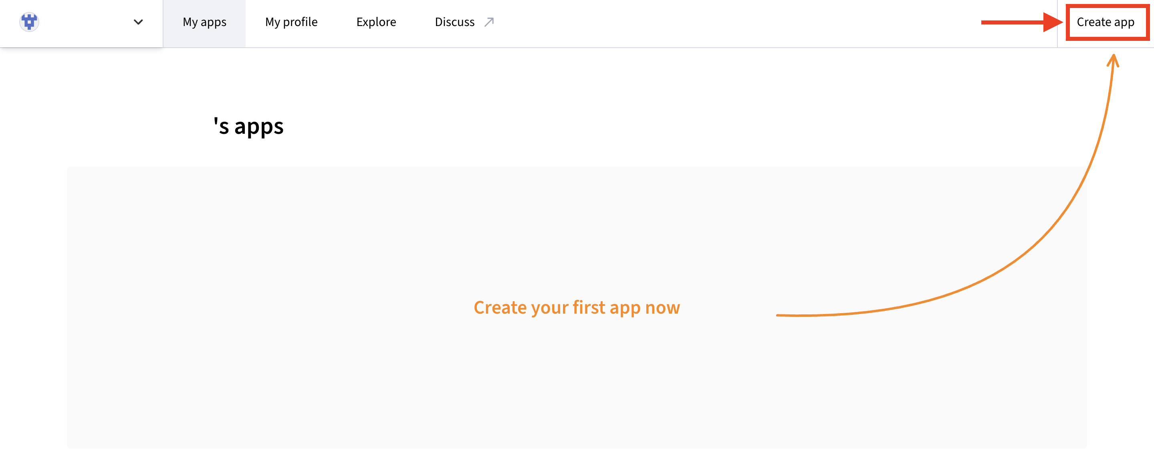This screenshot has height=471, width=1154.
Task: Switch to the My profile tab
Action: [x=292, y=22]
